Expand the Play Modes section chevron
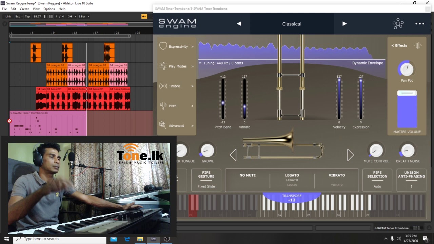The width and height of the screenshot is (434, 244). click(192, 66)
